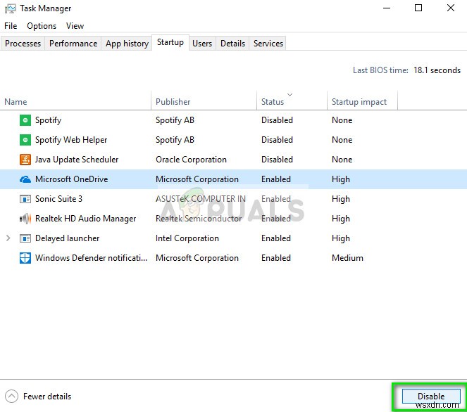Image resolution: width=467 pixels, height=412 pixels.
Task: Select the Delayed launcher entry name
Action: point(68,238)
